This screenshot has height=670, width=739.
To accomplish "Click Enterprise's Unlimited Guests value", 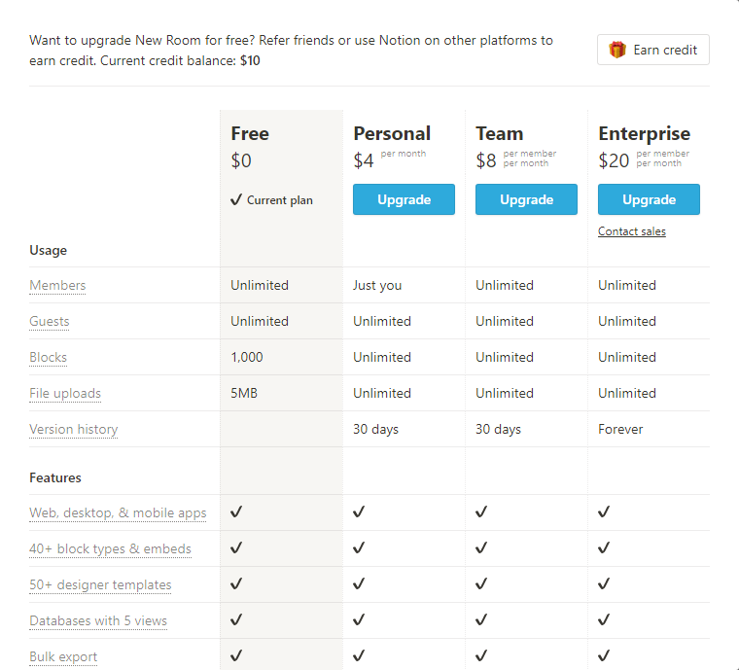I will click(627, 321).
